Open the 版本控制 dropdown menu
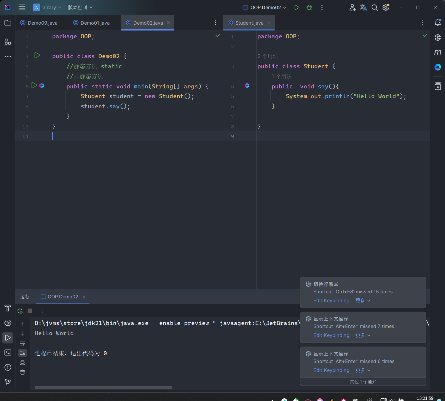The width and height of the screenshot is (445, 401). 80,7
